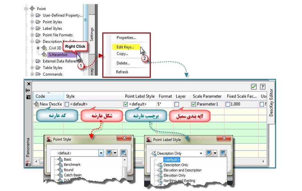302x191 pixels.
Task: Enable the 1.000 fixed scale checkbox
Action: click(x=228, y=104)
